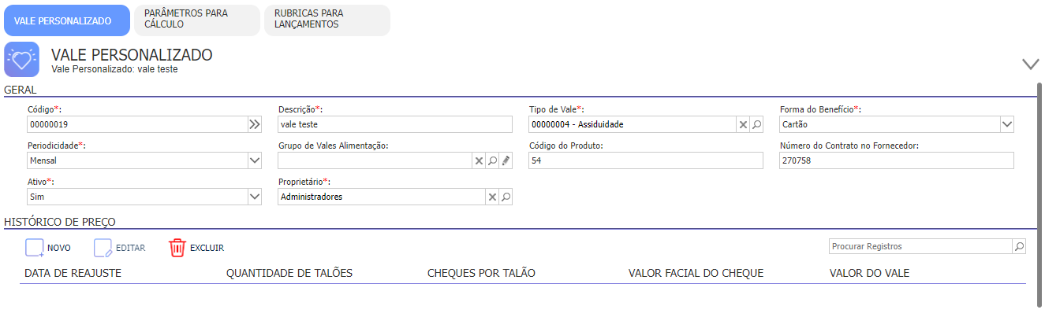The height and width of the screenshot is (328, 1045).
Task: Expand the Forma do Benefício dropdown
Action: click(x=1006, y=124)
